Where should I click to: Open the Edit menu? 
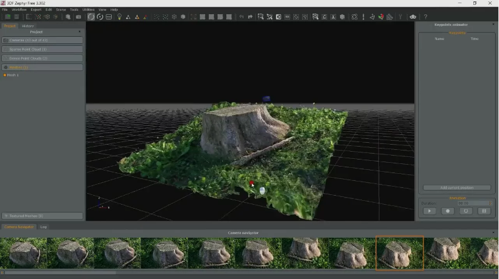coord(48,10)
